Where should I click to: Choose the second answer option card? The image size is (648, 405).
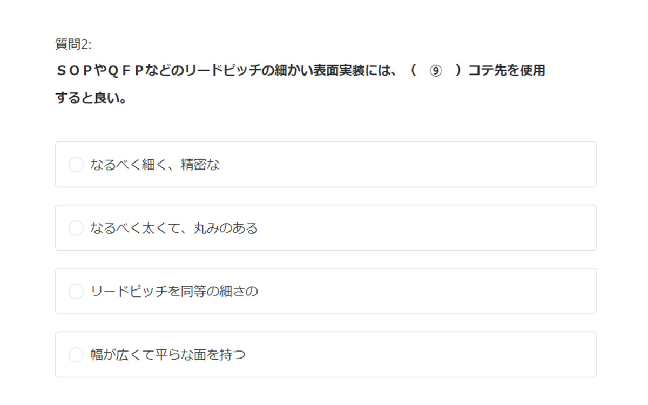[326, 228]
